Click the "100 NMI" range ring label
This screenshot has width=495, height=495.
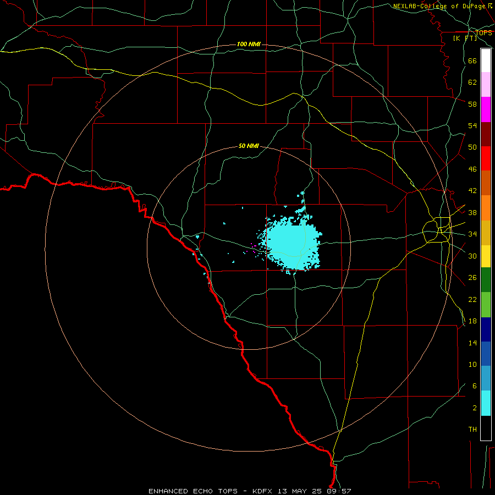[x=249, y=44]
